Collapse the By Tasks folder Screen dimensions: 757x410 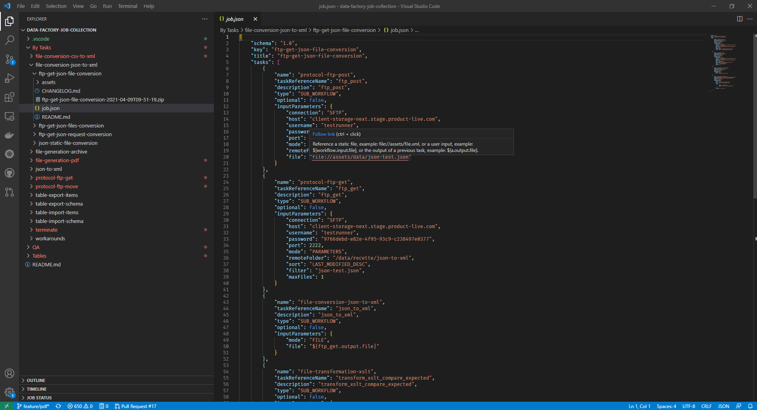(42, 47)
